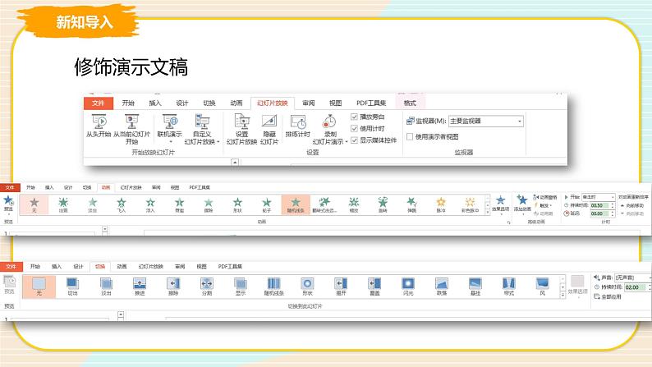652x367 pixels.
Task: Toggle the 显示媒体控件 checkbox
Action: point(354,140)
